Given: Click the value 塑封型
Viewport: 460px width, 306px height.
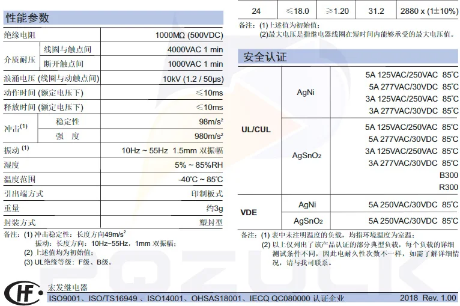Looking at the screenshot, I should click(x=211, y=222).
